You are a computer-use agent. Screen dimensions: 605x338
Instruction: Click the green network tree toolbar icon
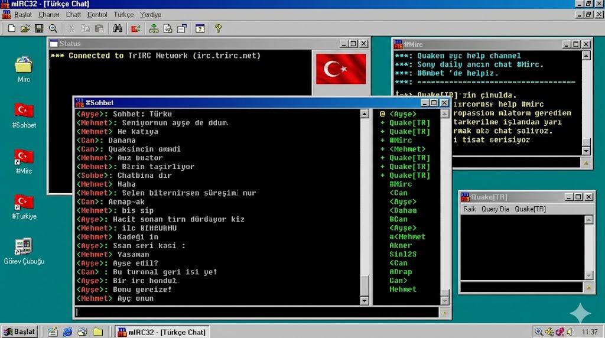pyautogui.click(x=154, y=28)
